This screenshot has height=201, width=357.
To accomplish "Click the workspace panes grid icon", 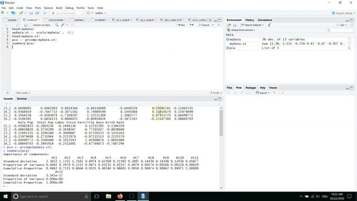I will coord(88,13).
